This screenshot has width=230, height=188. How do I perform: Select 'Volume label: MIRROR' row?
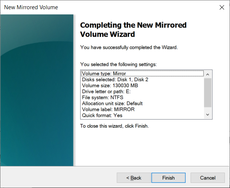142,110
